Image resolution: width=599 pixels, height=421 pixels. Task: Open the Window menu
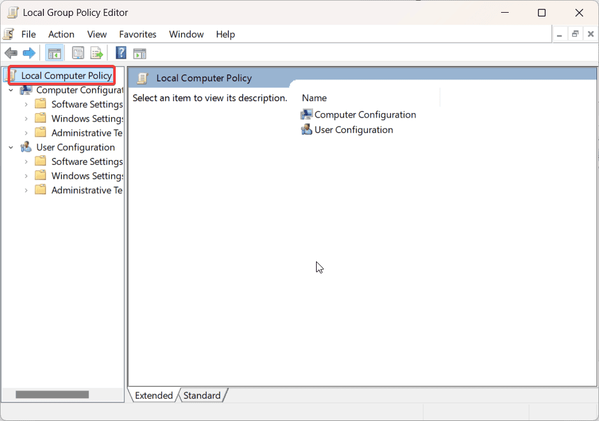(x=186, y=34)
